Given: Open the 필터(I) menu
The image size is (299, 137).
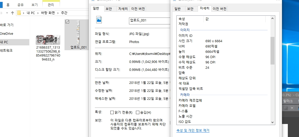Looking at the screenshot, I should 288,101.
